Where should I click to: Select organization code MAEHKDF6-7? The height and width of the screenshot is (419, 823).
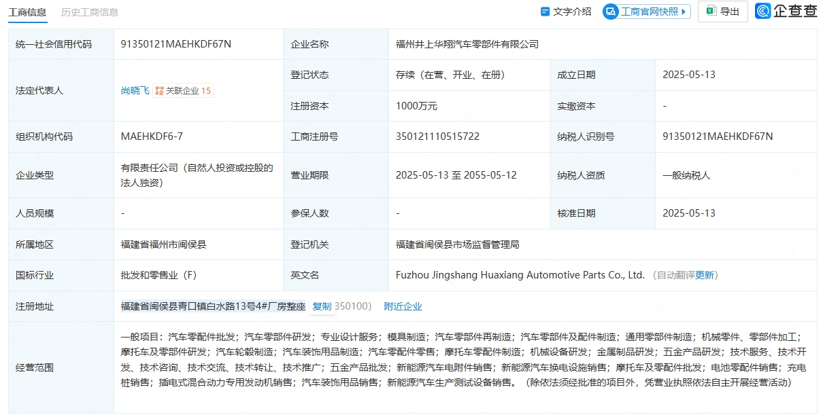(x=152, y=136)
